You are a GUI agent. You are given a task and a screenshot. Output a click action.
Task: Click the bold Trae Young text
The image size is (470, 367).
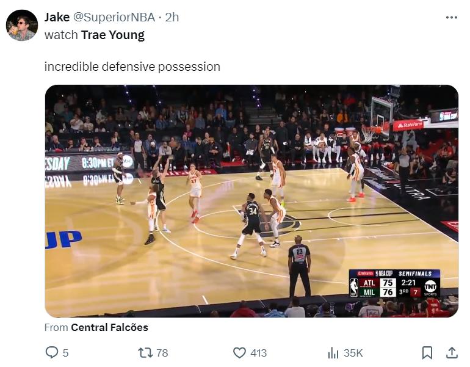(x=113, y=35)
